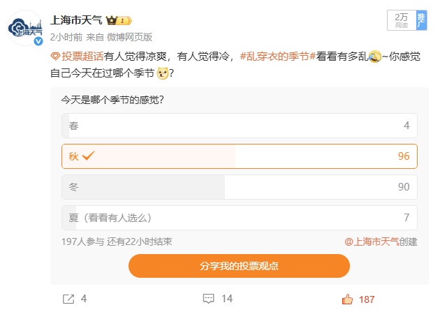Image resolution: width=440 pixels, height=312 pixels.
Task: Select the 夏（看看有人选么）poll option
Action: (240, 218)
